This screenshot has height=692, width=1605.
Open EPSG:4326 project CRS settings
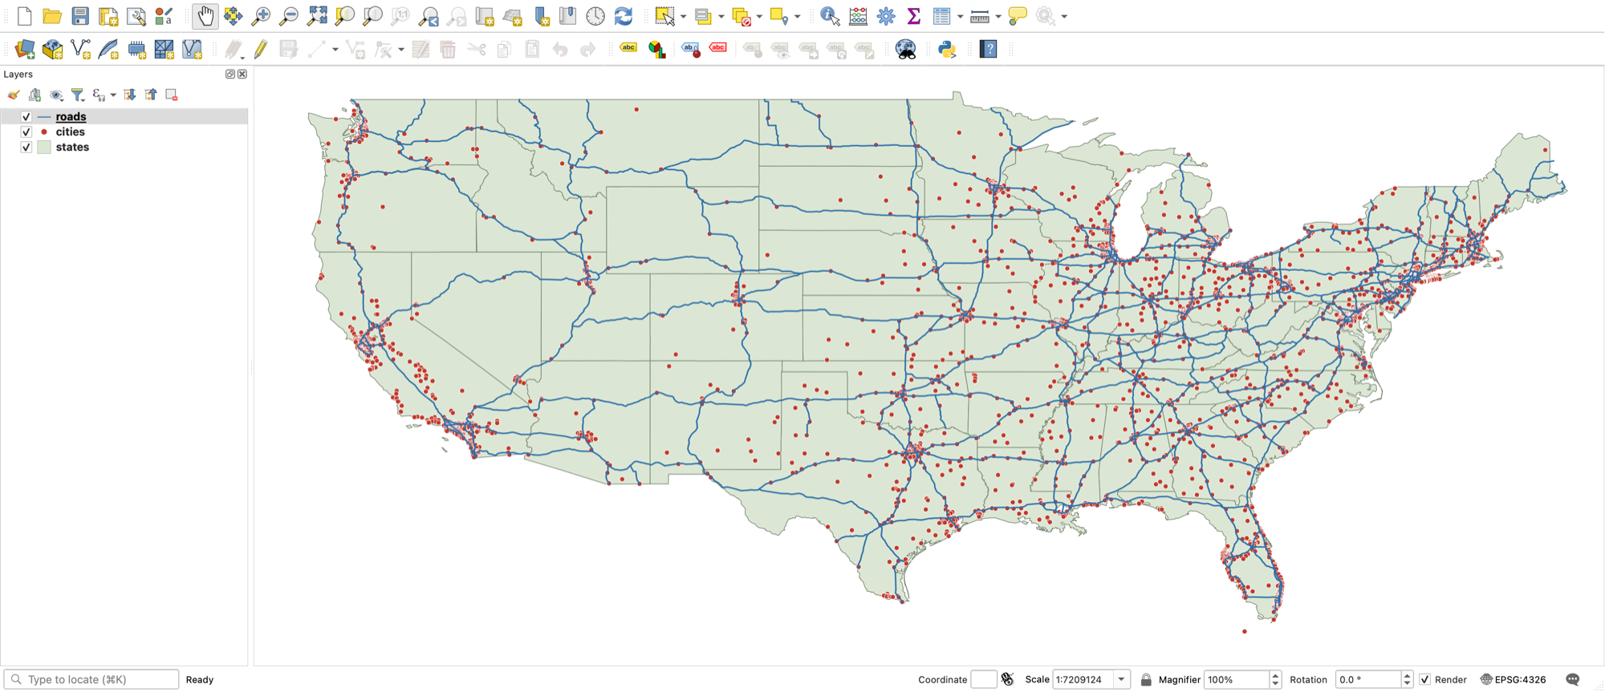click(1514, 679)
